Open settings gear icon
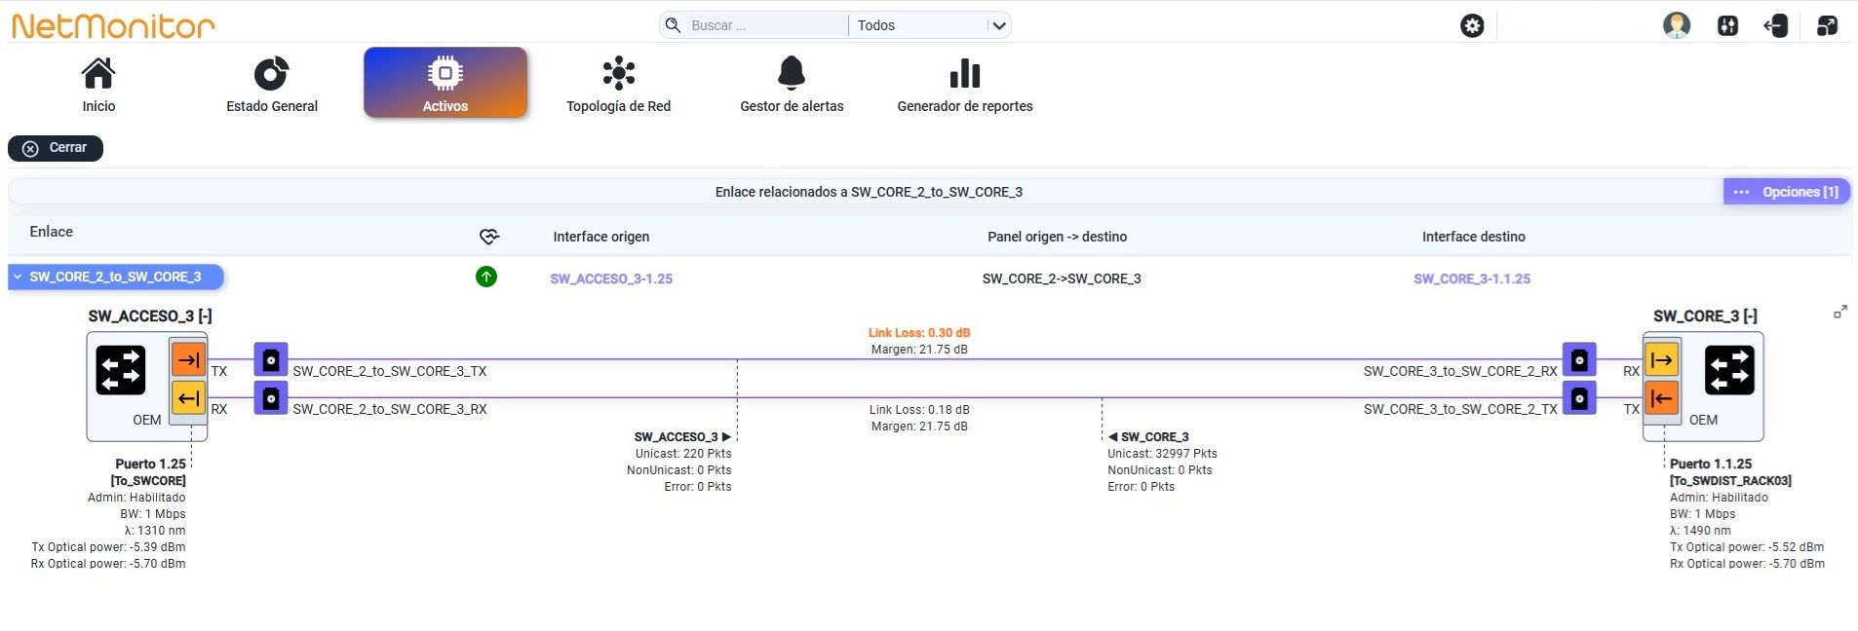The image size is (1858, 631). (x=1472, y=26)
